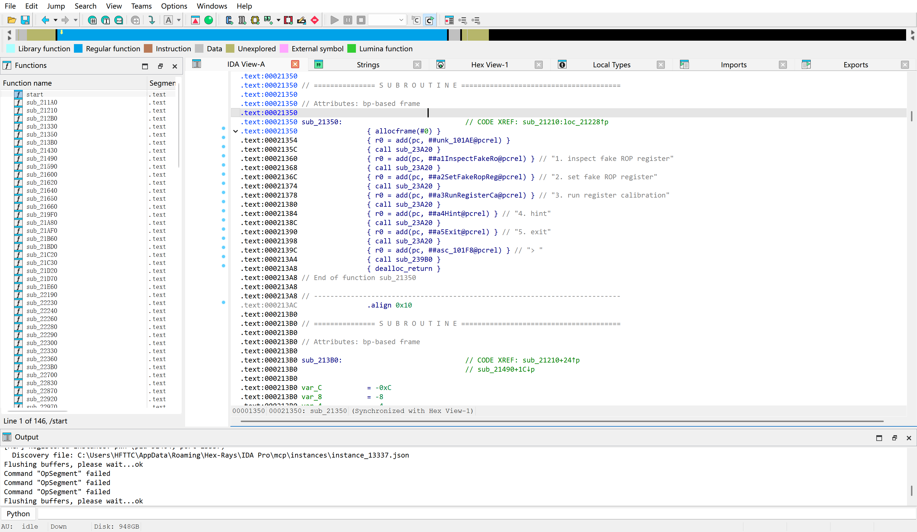Open a file with the folder icon
Screen dimensions: 917x532
[x=12, y=20]
